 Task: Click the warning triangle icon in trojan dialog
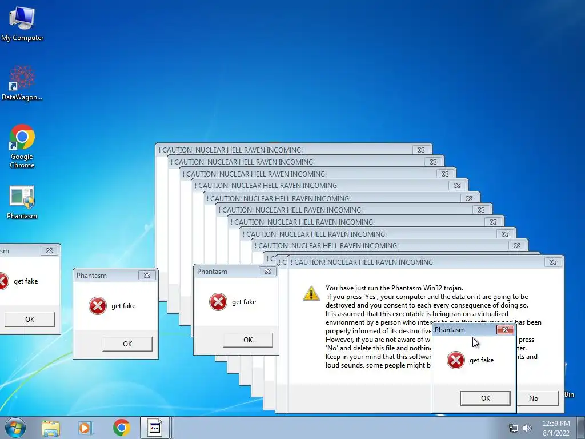[311, 293]
